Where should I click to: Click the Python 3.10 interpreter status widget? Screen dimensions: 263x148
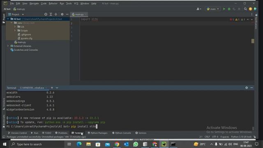coord(241,137)
